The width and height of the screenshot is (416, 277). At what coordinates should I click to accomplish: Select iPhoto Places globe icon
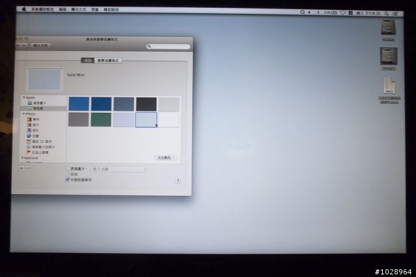coord(29,136)
